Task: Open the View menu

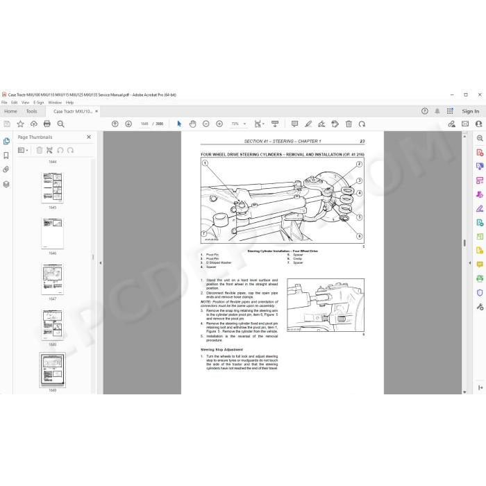Action: pyautogui.click(x=26, y=103)
